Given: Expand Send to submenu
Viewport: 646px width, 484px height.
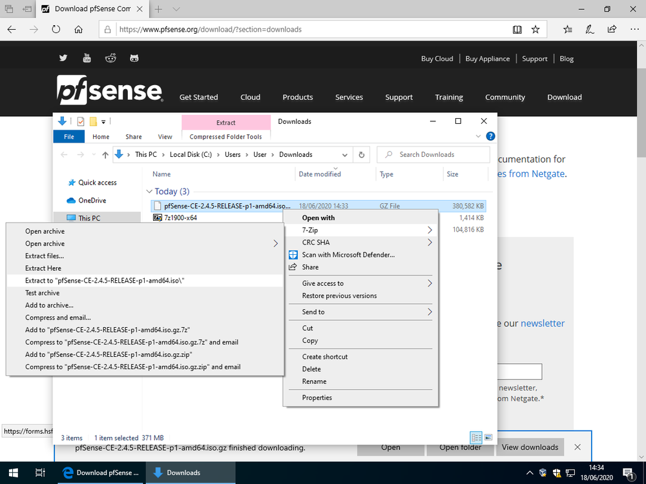Looking at the screenshot, I should click(x=430, y=312).
